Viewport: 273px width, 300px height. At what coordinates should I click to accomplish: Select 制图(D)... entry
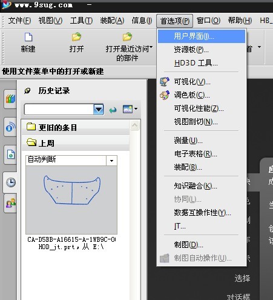pos(202,245)
